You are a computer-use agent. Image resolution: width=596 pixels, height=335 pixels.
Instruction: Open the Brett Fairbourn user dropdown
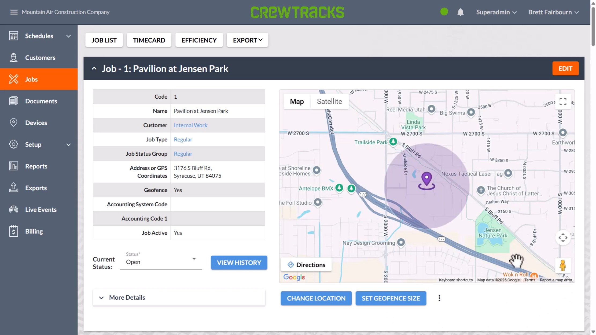click(553, 12)
